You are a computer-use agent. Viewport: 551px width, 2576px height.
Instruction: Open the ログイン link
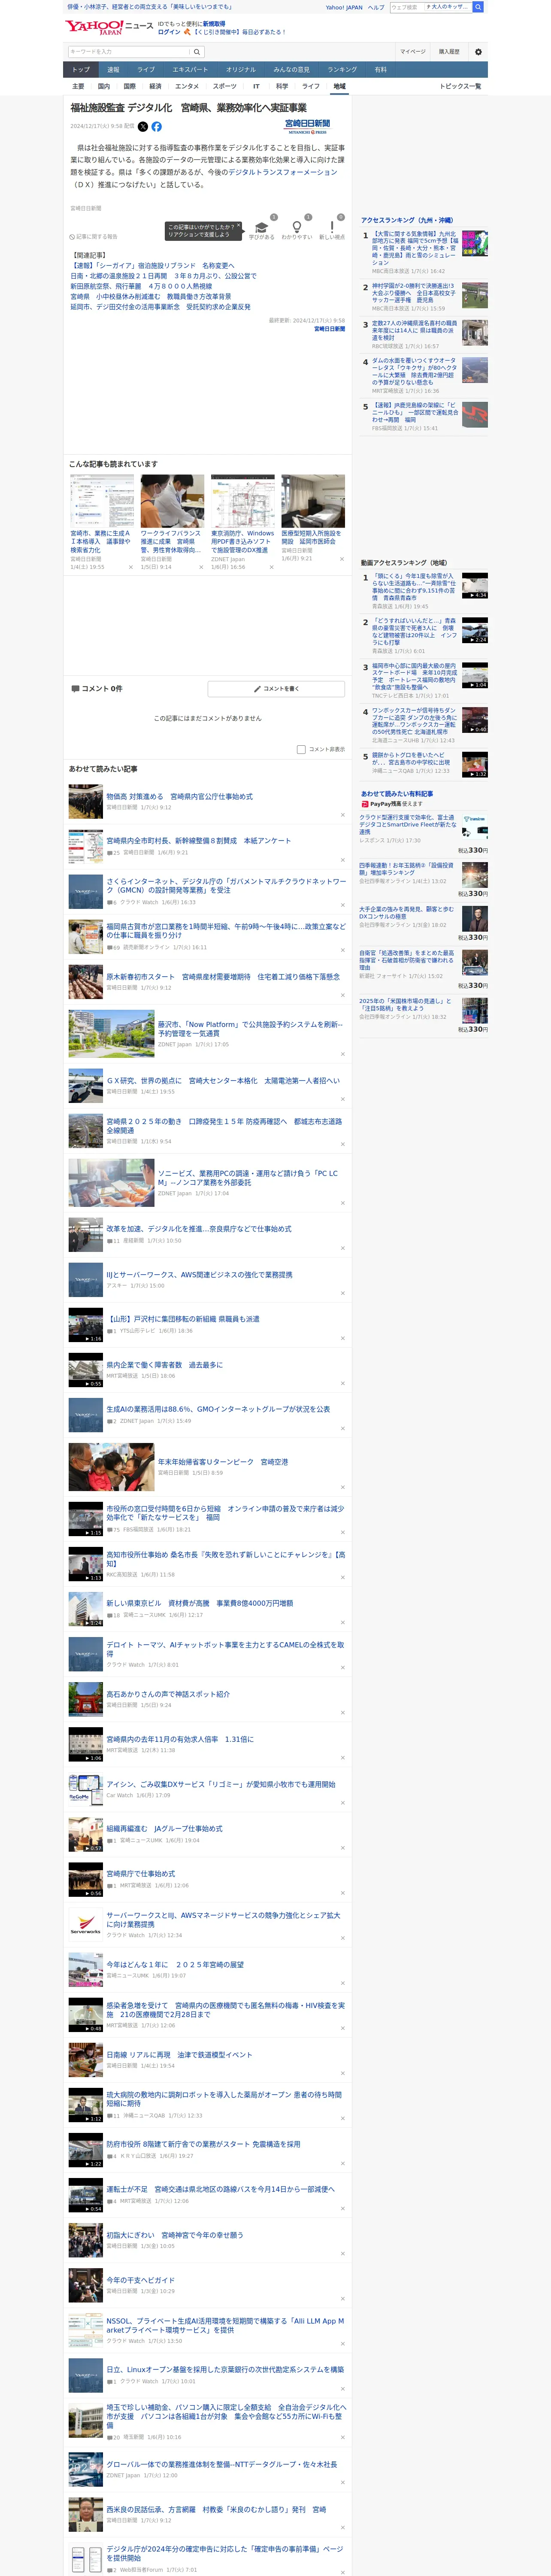coord(169,32)
